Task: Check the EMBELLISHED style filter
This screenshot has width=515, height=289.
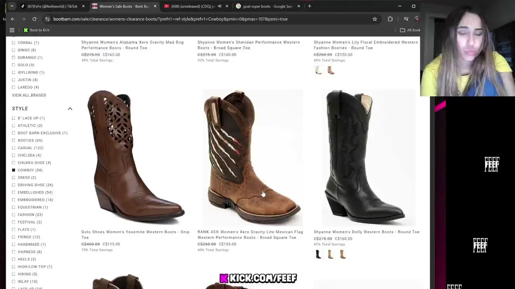Action: click(x=14, y=192)
